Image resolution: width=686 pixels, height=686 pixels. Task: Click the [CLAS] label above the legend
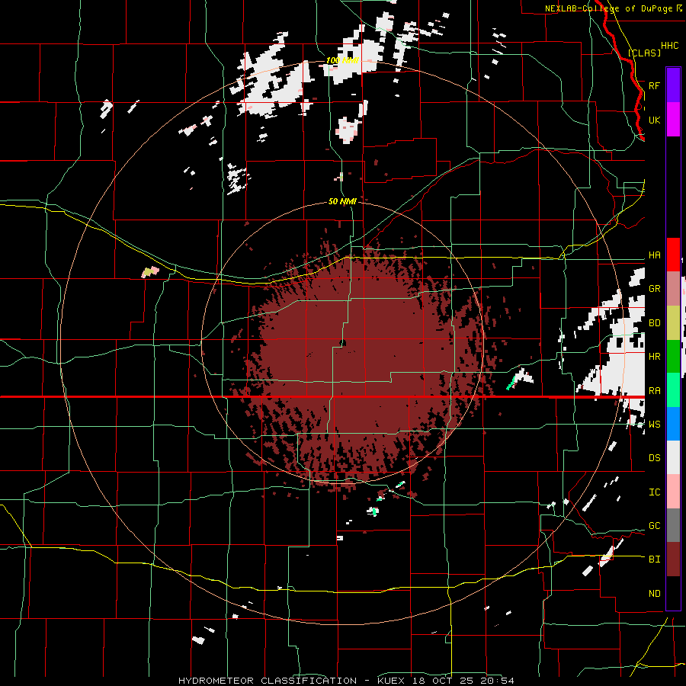[x=644, y=53]
